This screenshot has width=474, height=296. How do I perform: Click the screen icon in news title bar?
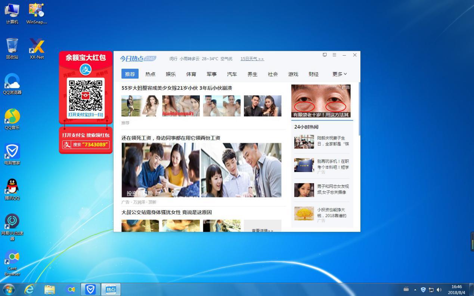tap(325, 55)
